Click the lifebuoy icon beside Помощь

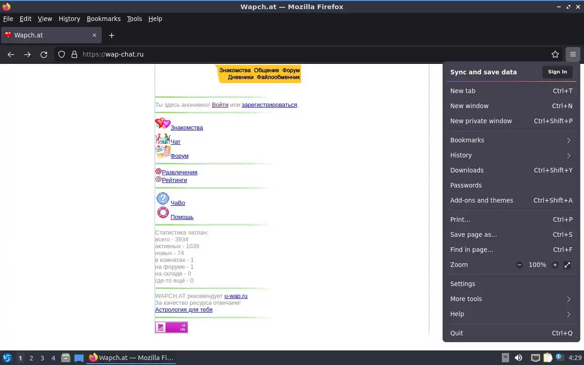163,213
